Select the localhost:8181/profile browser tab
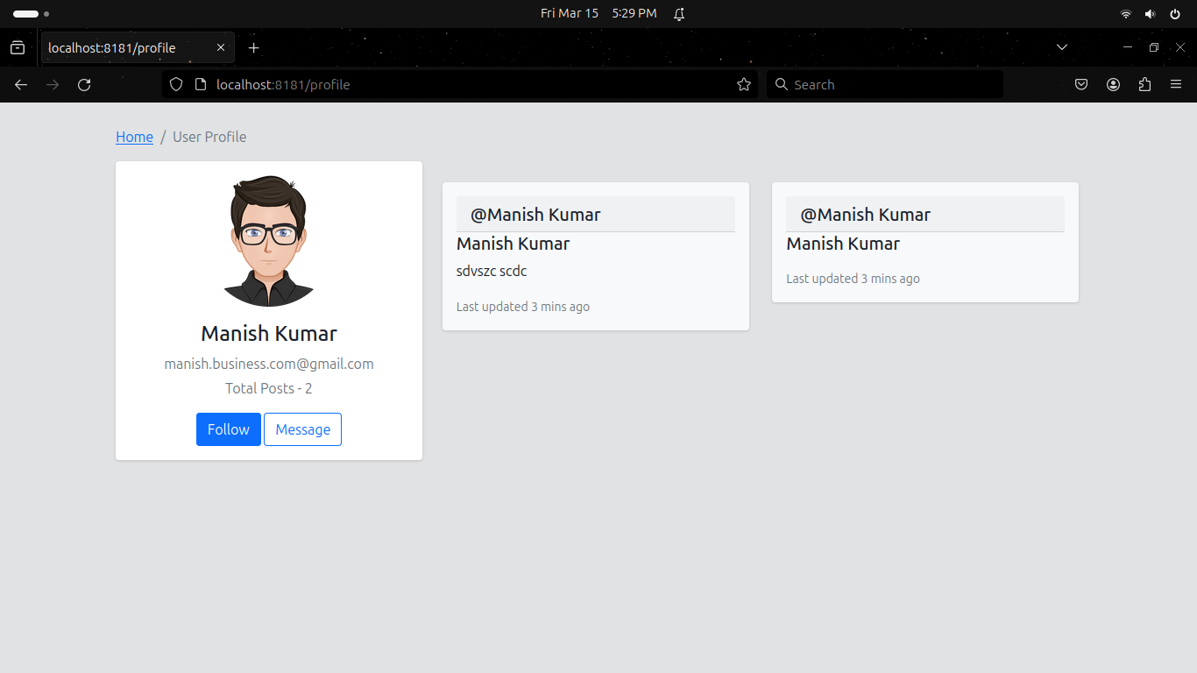 tap(123, 47)
